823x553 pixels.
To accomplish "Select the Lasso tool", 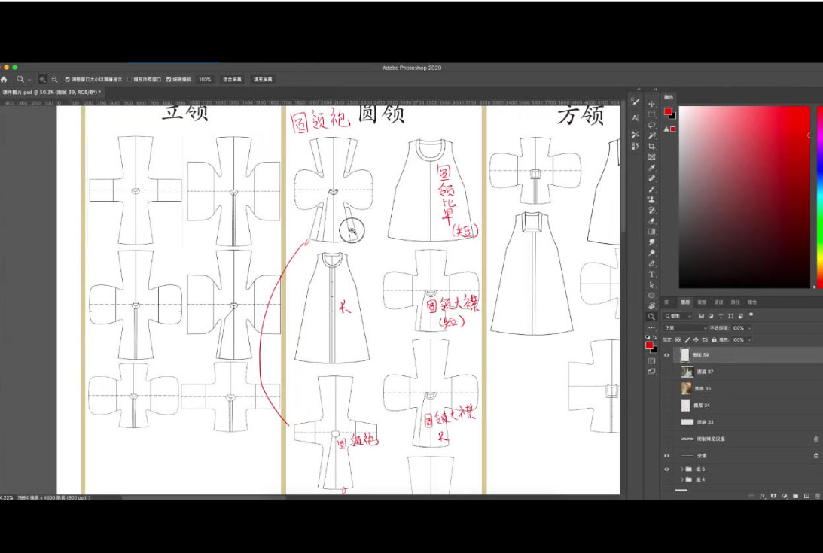I will (651, 126).
